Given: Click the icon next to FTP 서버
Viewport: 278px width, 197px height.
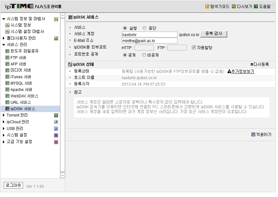Looking at the screenshot, I should pyautogui.click(x=7, y=57).
